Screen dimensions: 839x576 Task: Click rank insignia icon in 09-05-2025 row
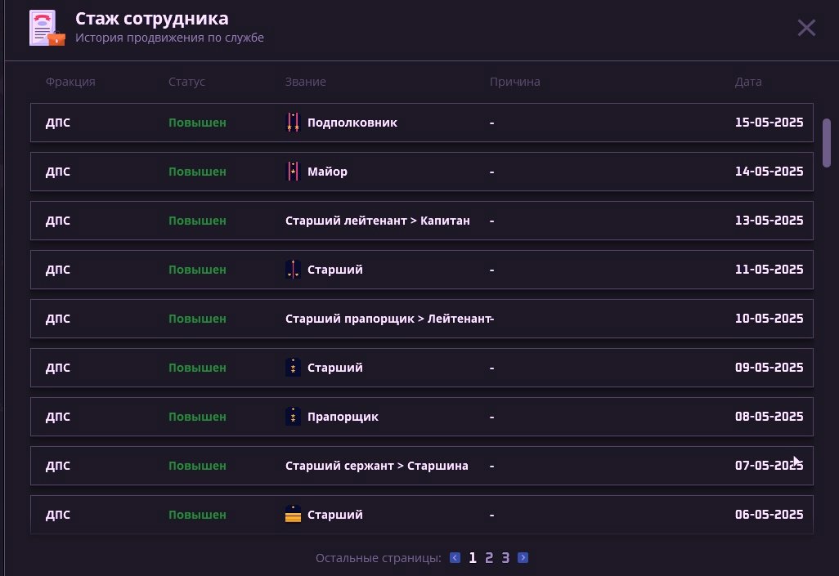click(293, 368)
